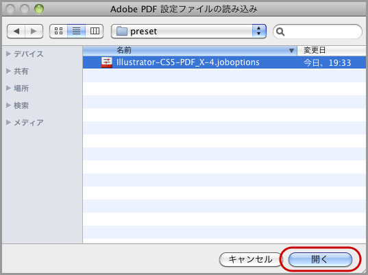Image resolution: width=368 pixels, height=275 pixels.
Task: Click the magnifier icon in search box
Action: 280,32
